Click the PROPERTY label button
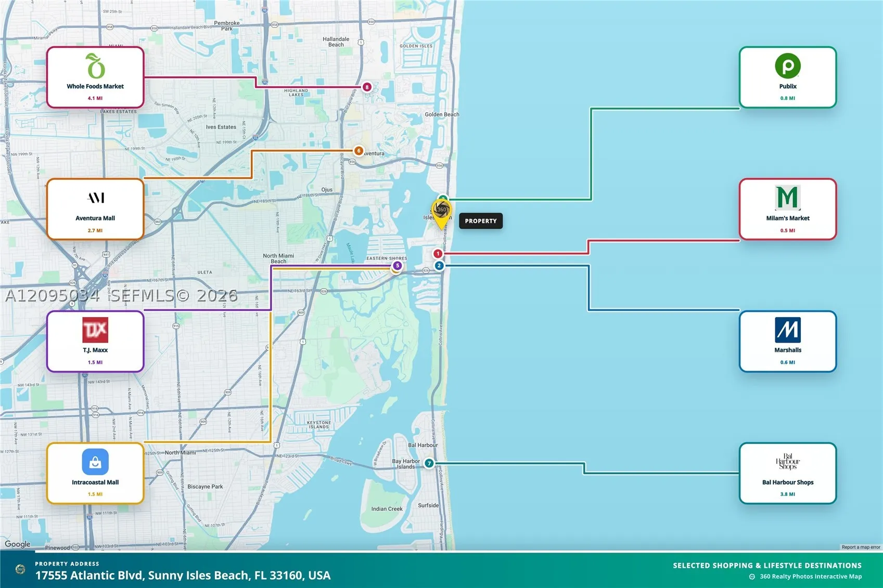The width and height of the screenshot is (883, 588). (481, 221)
